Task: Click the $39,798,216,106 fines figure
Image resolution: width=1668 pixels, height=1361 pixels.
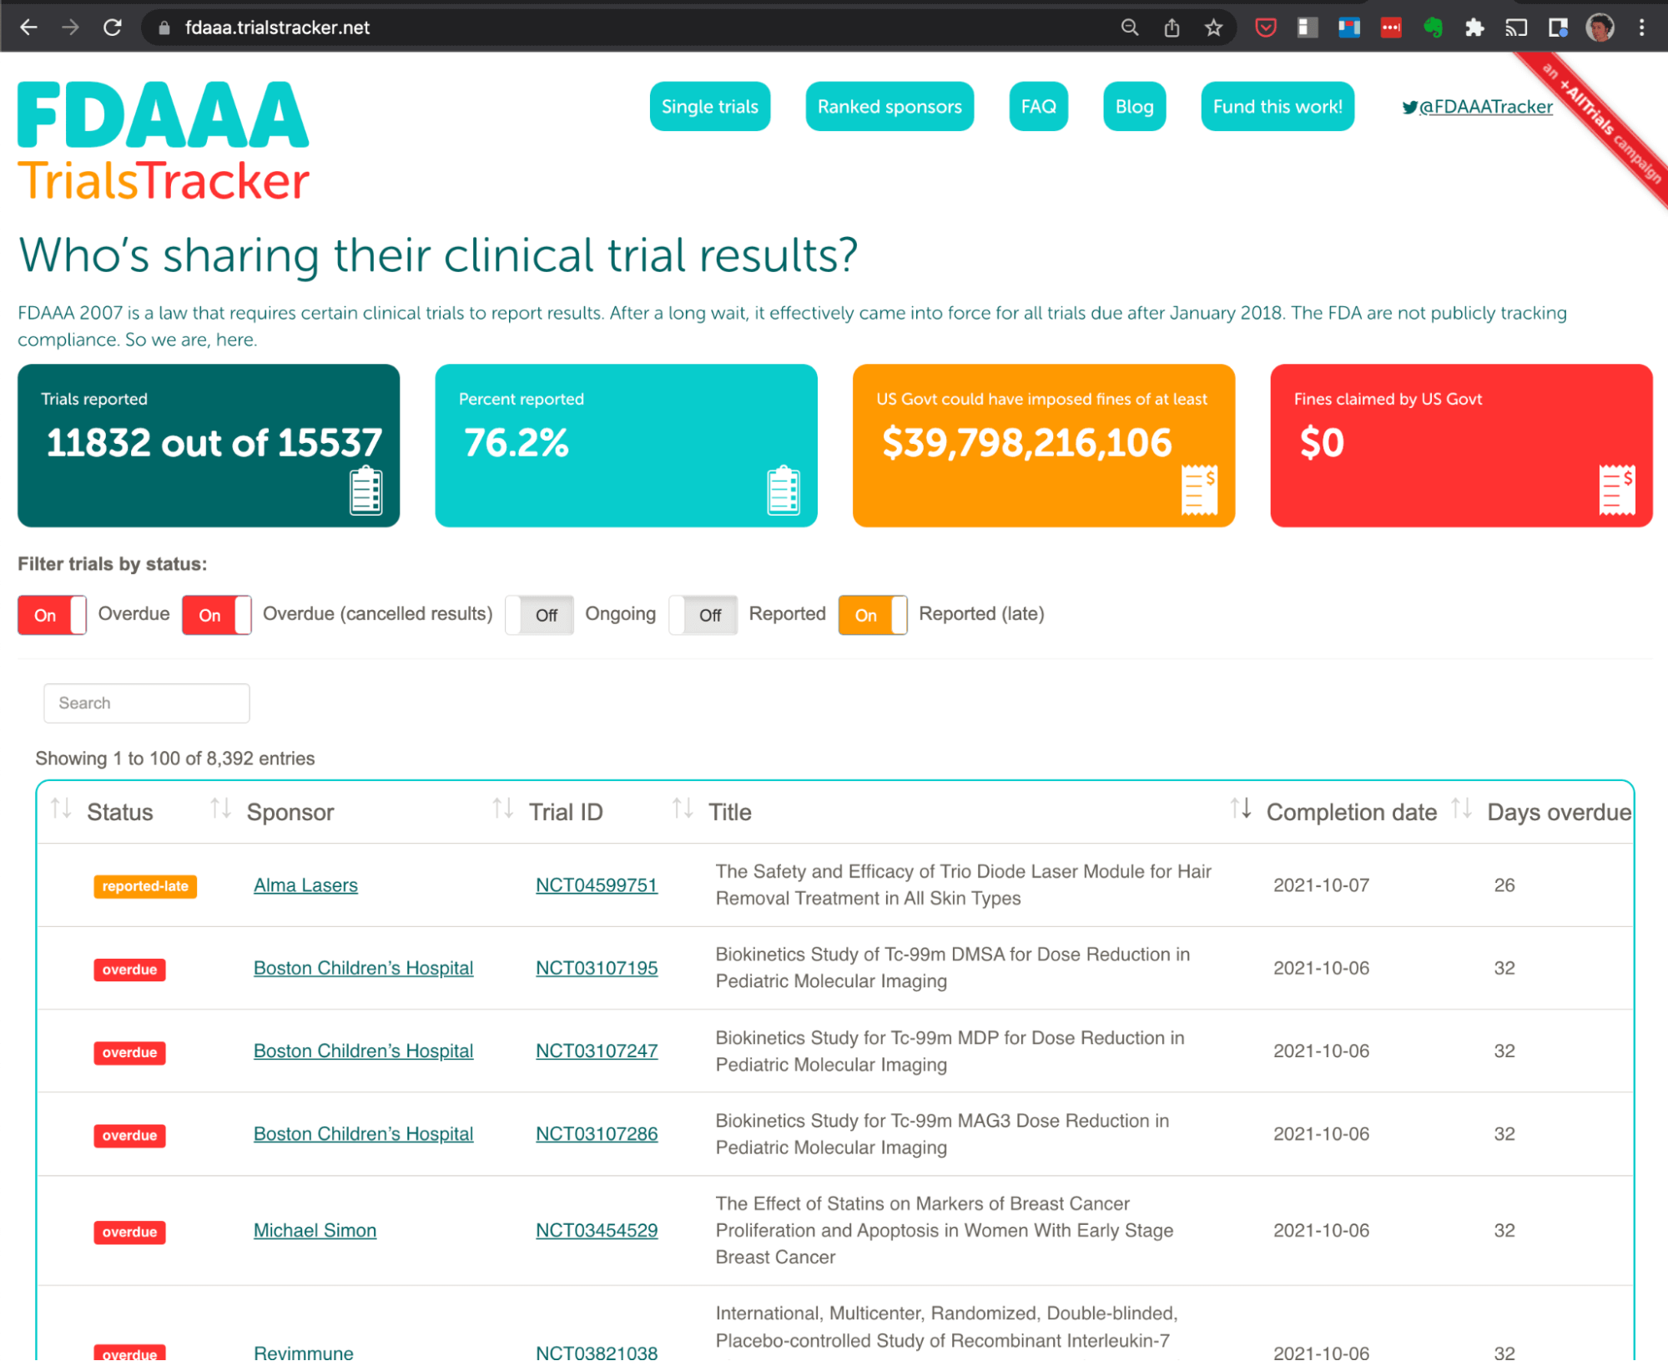Action: (1027, 443)
